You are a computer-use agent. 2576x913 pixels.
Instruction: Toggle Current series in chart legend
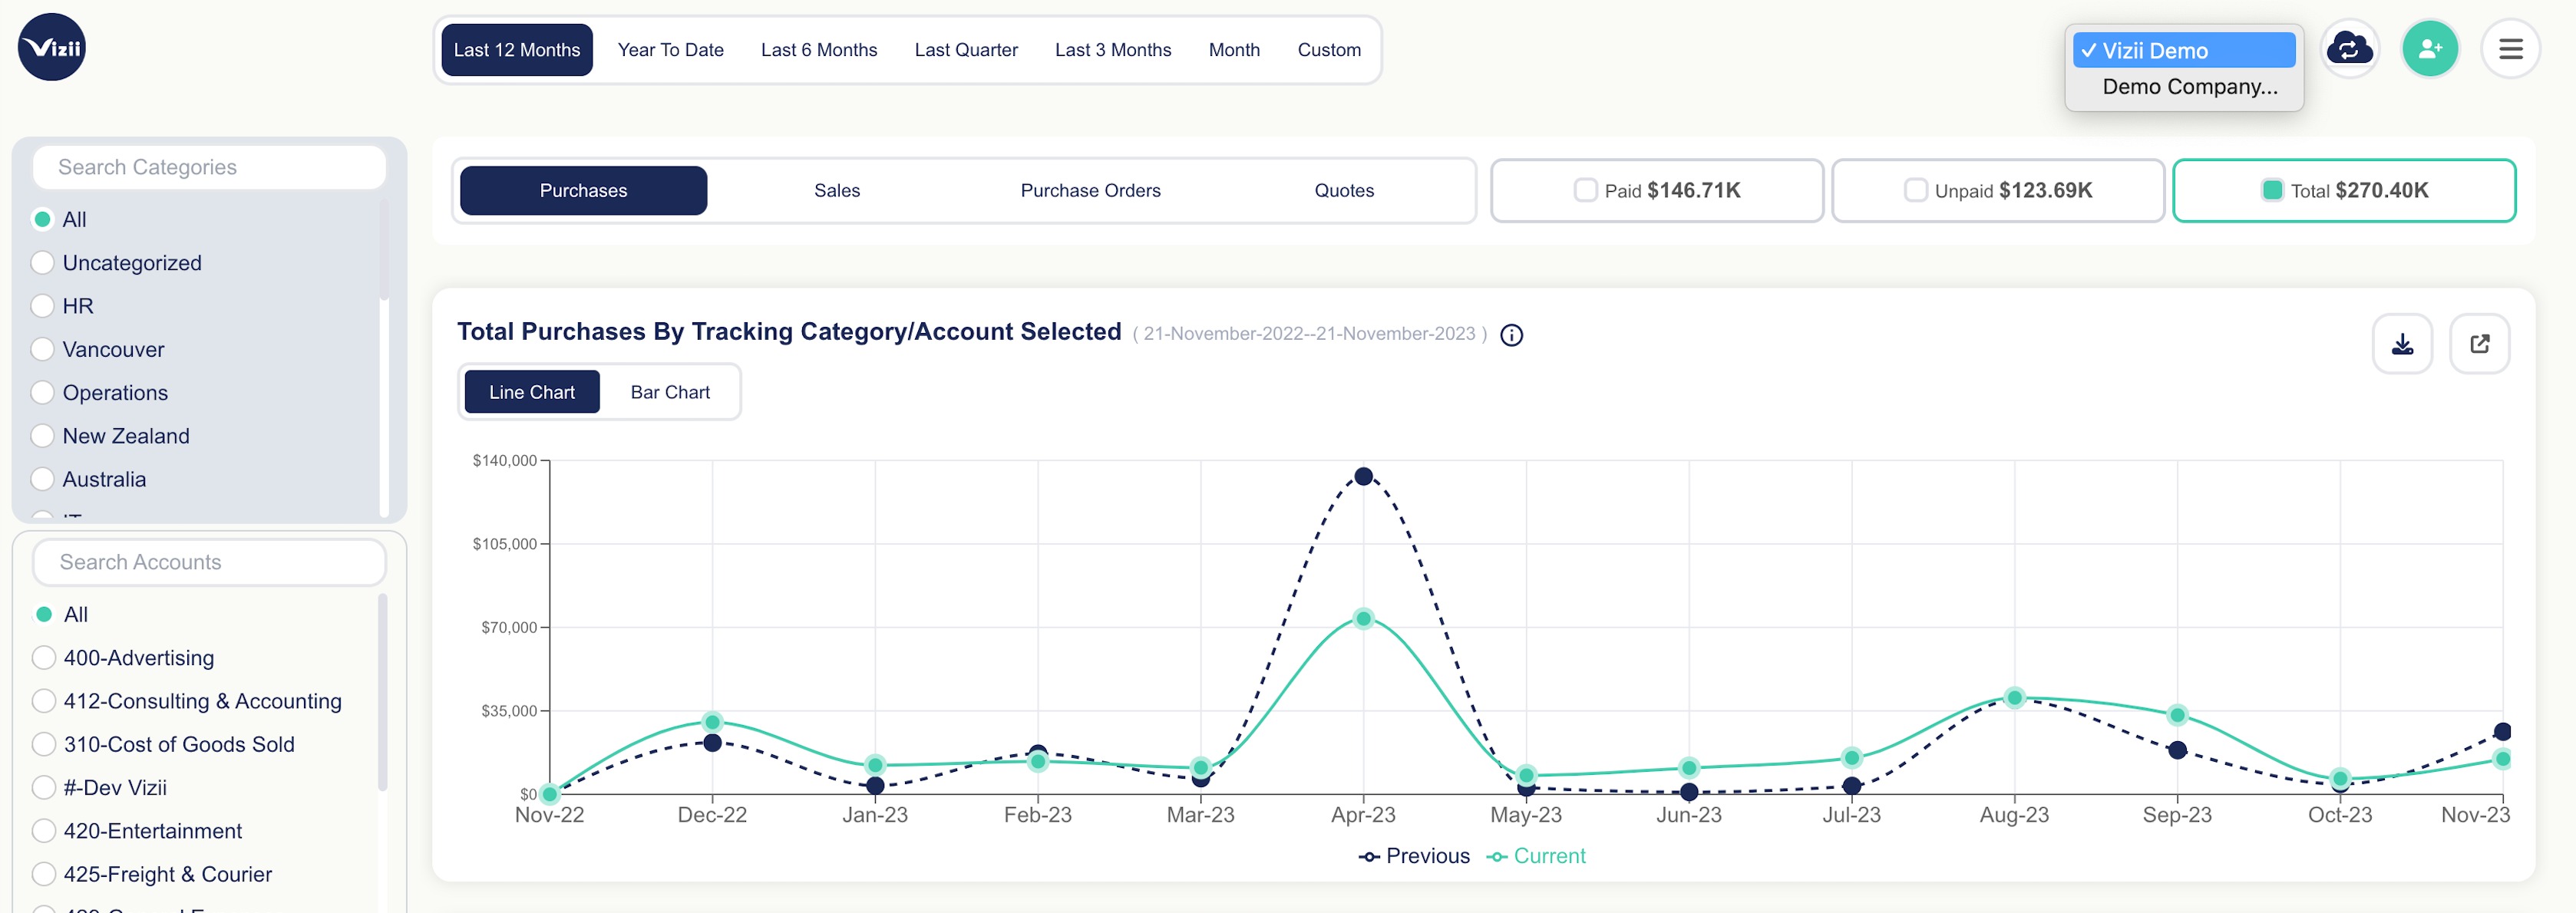pyautogui.click(x=1536, y=856)
